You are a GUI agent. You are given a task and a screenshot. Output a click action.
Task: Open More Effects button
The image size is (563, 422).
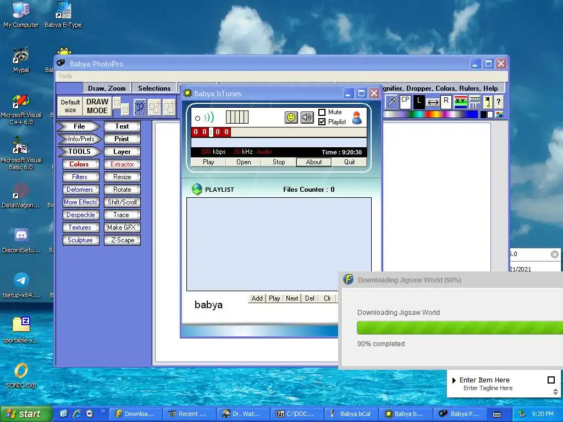point(81,202)
